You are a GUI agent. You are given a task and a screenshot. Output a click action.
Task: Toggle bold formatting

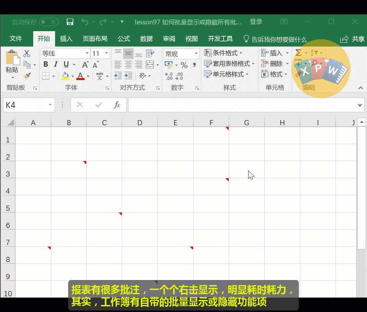[45, 64]
